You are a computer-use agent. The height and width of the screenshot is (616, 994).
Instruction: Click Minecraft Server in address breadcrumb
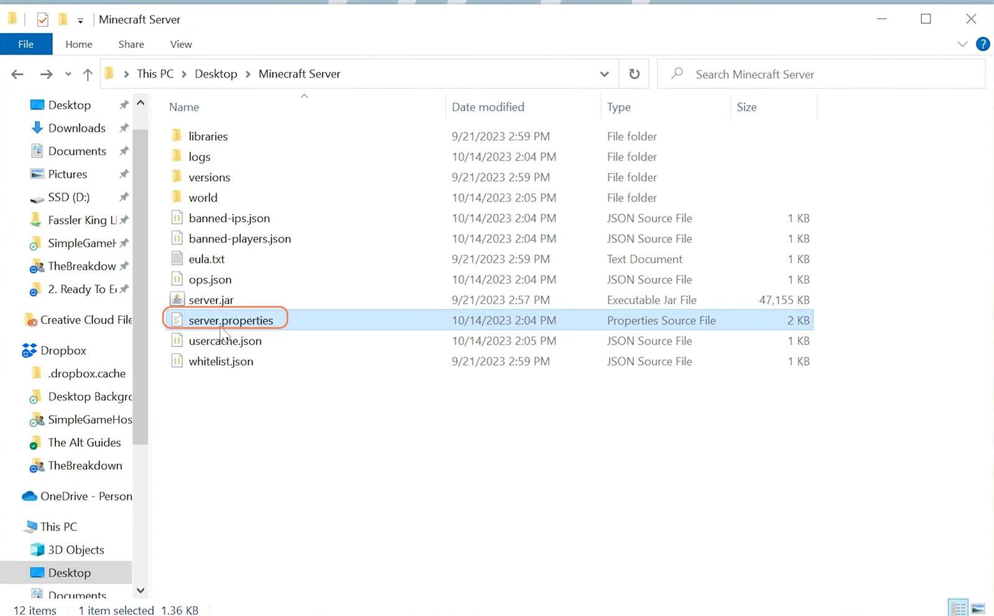pos(299,74)
